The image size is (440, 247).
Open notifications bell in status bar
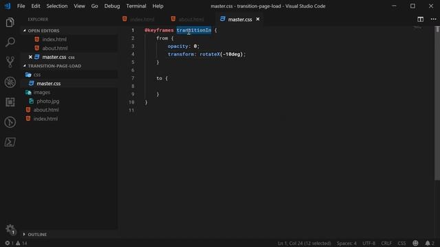(x=429, y=243)
